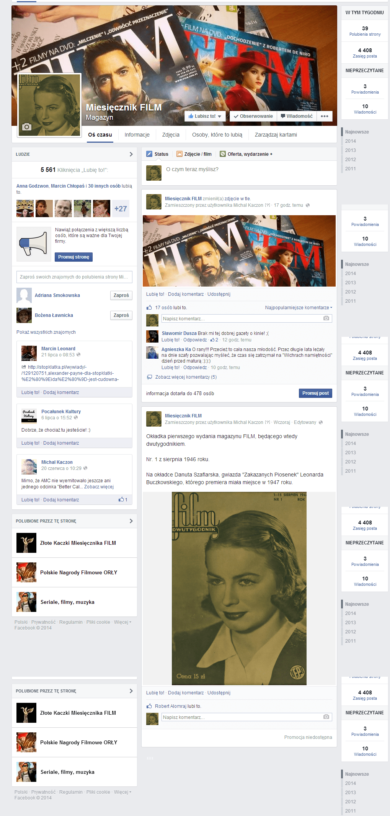
Task: Click Lubię to! on Michal Kaczon's post
Action: point(30,500)
